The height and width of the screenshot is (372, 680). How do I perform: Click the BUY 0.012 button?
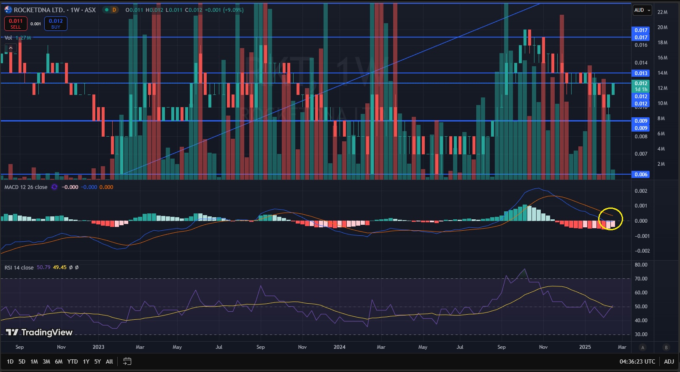56,24
